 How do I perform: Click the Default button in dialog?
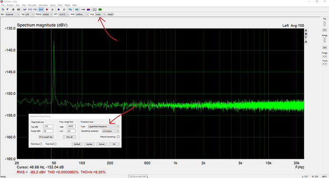point(77,144)
